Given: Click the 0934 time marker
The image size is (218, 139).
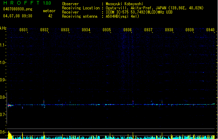Looking at the screenshot, I should (86, 30).
